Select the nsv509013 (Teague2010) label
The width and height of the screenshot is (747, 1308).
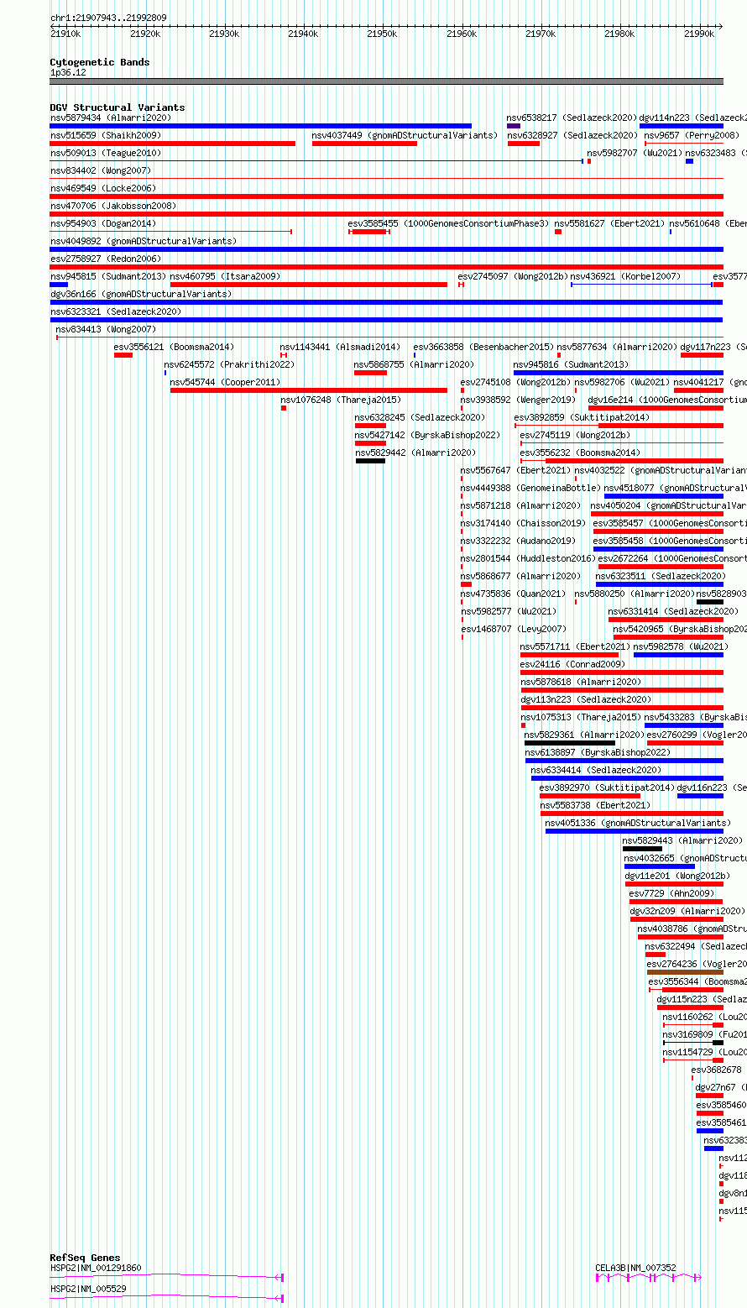coord(105,153)
